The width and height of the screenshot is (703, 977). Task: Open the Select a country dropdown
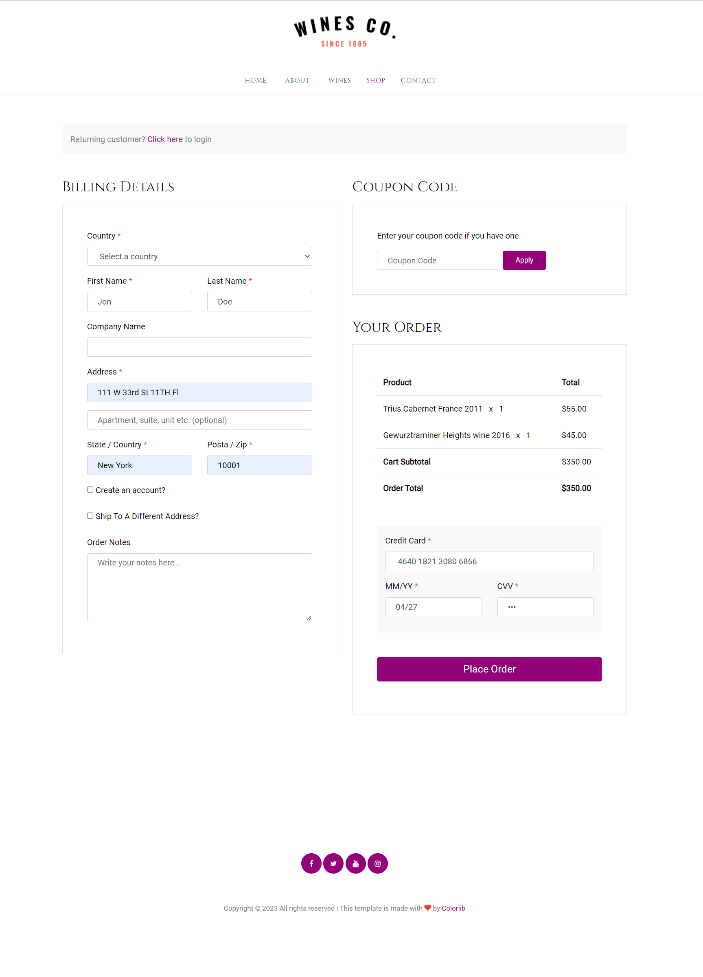coord(199,256)
